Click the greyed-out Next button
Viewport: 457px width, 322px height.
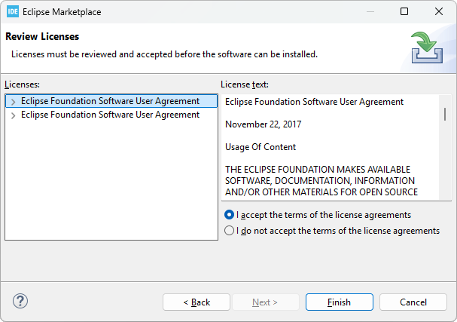click(x=265, y=302)
